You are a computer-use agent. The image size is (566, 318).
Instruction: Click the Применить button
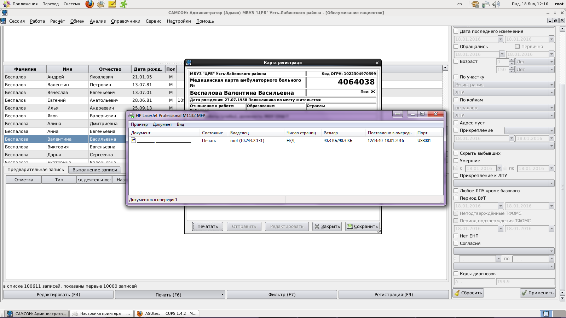pyautogui.click(x=538, y=293)
